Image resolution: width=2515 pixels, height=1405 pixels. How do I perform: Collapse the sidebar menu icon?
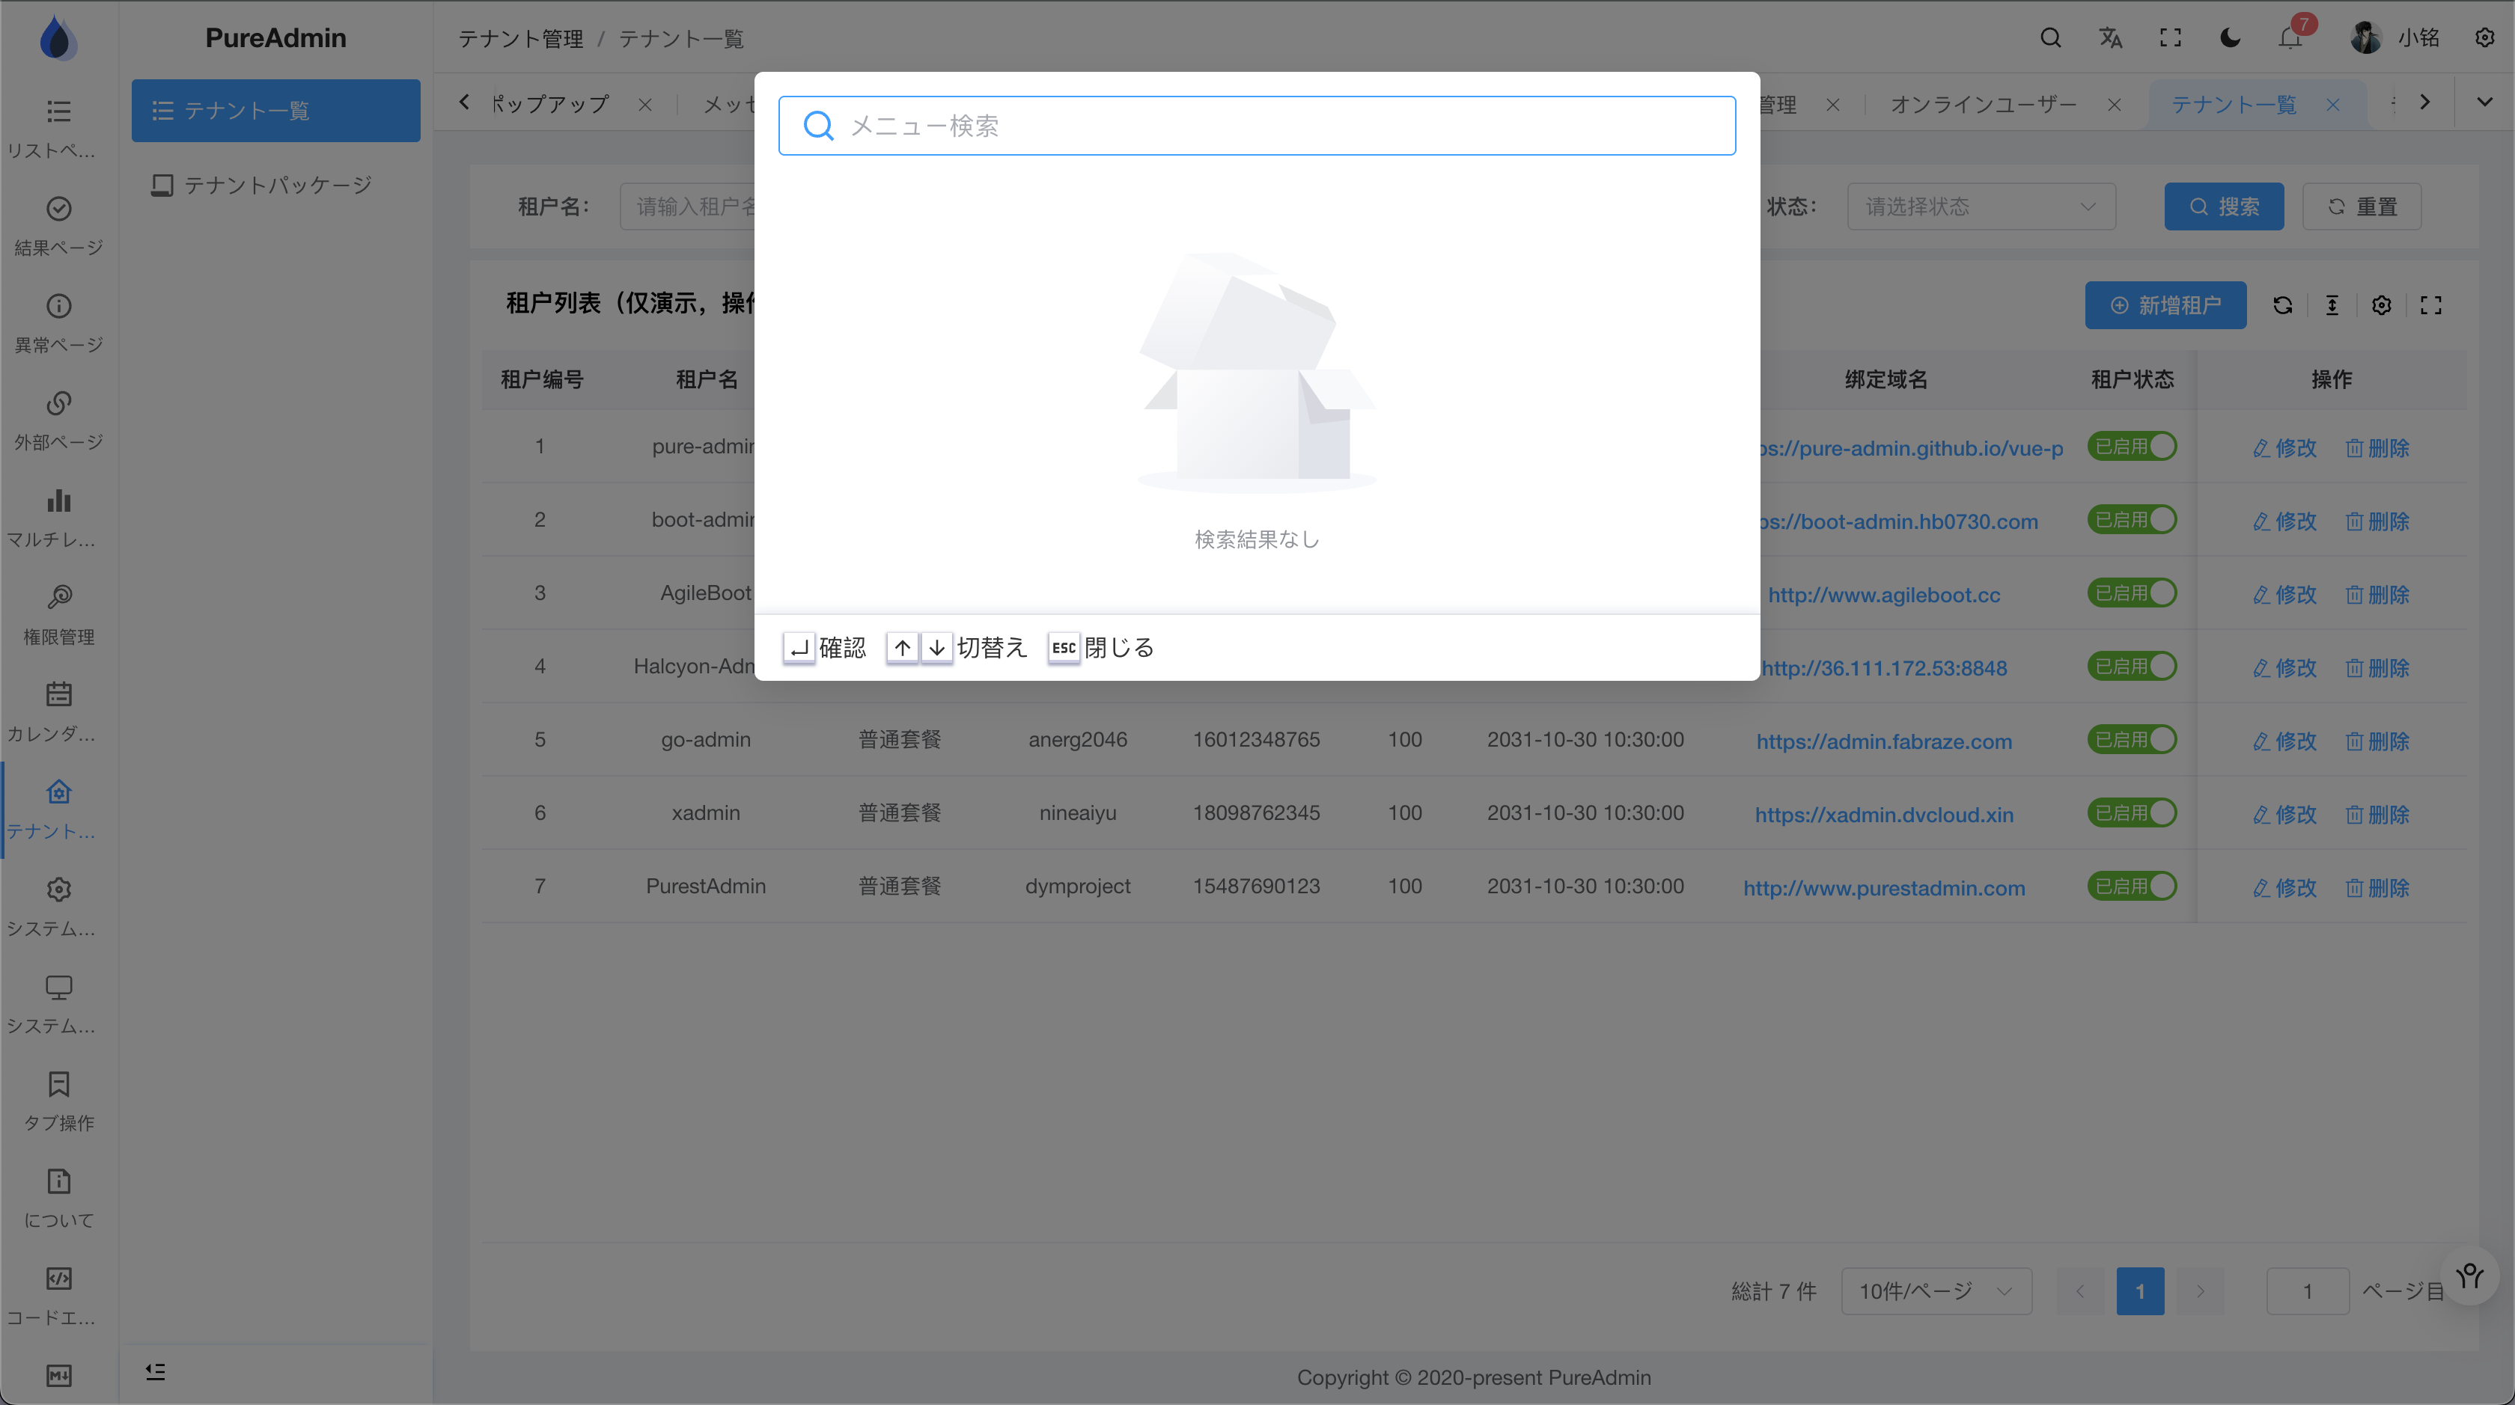(155, 1372)
